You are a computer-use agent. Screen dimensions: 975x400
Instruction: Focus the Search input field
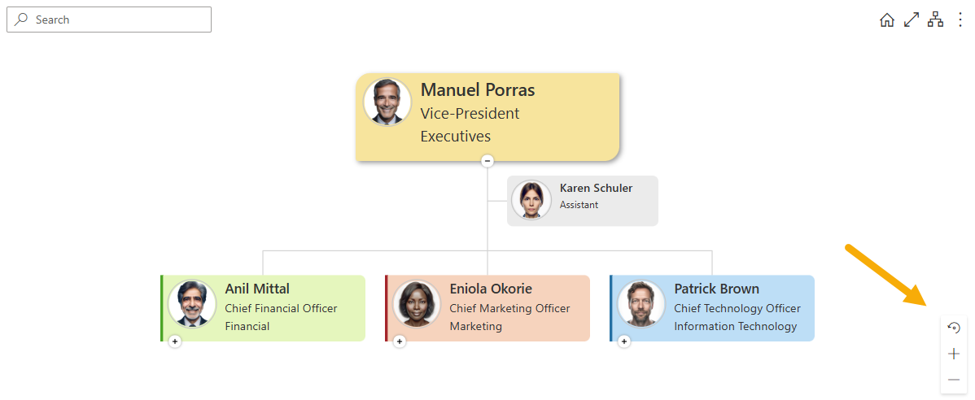coord(109,20)
